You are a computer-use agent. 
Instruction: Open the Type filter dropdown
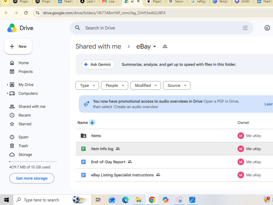point(87,85)
